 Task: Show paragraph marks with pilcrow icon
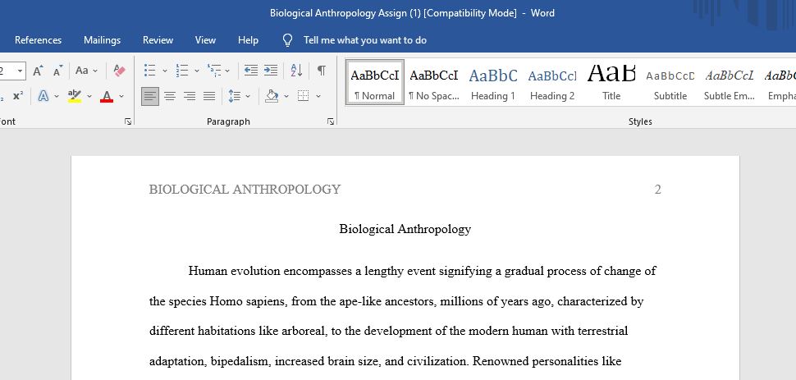pyautogui.click(x=322, y=71)
